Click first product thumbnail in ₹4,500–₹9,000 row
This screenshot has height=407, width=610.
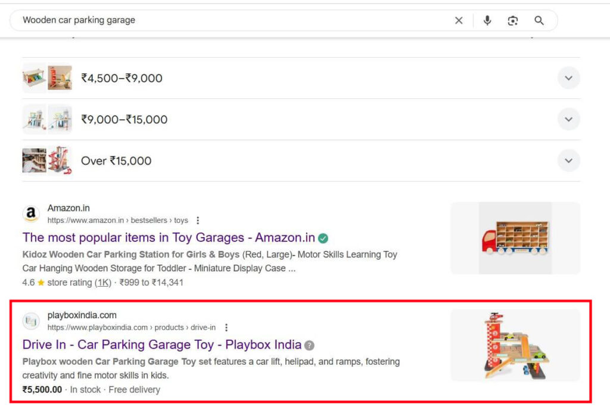pyautogui.click(x=34, y=78)
